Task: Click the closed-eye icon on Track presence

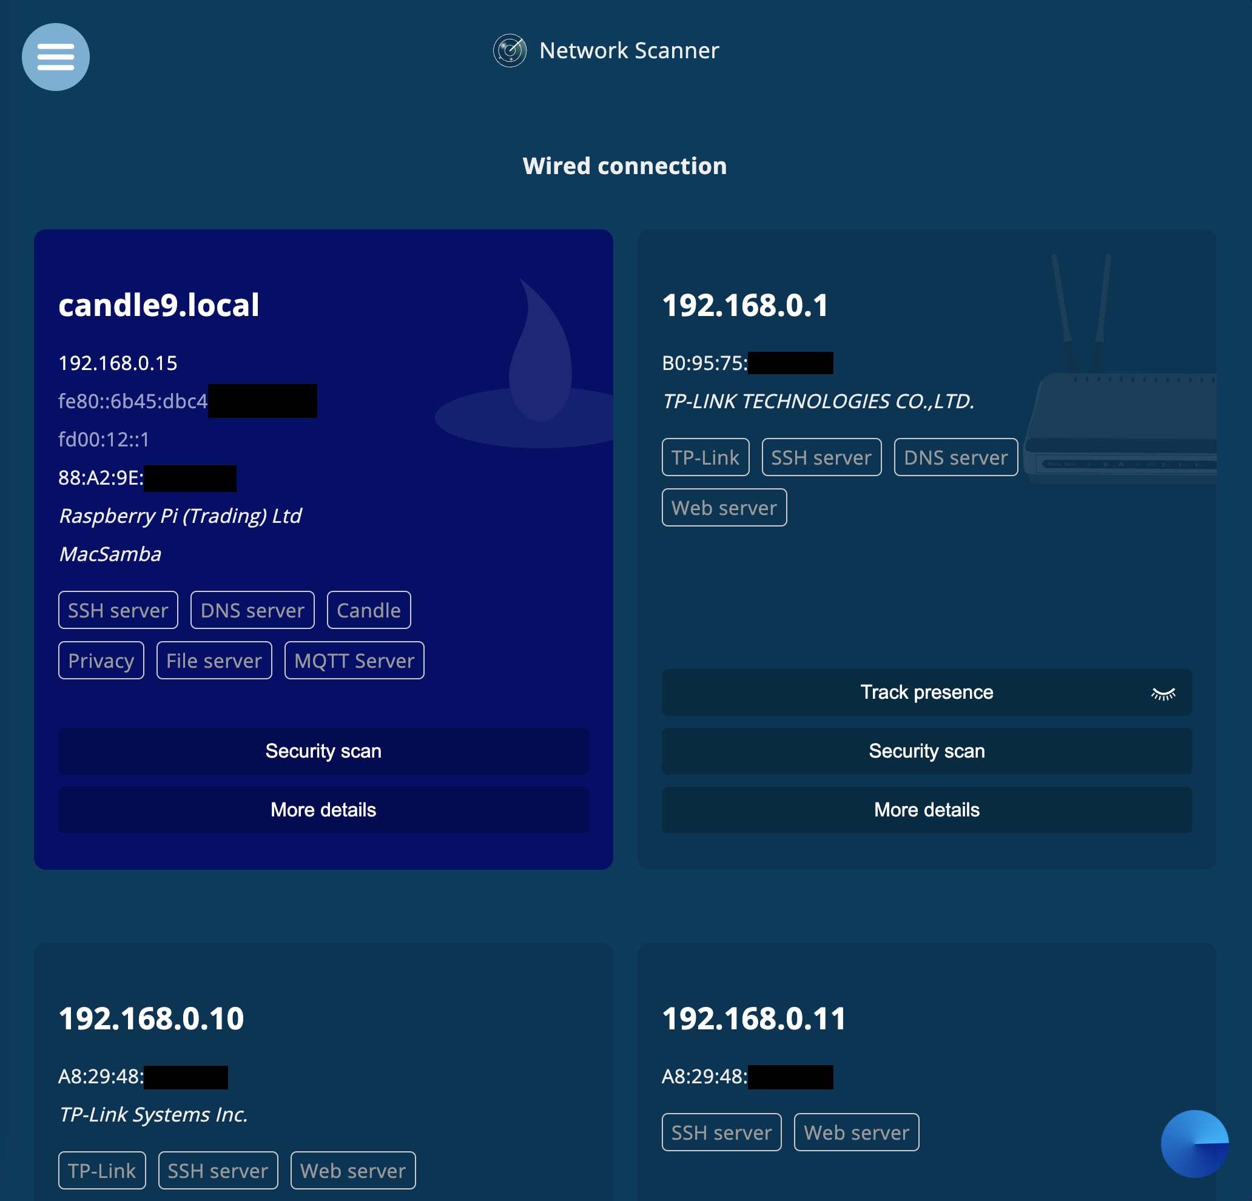Action: tap(1163, 693)
